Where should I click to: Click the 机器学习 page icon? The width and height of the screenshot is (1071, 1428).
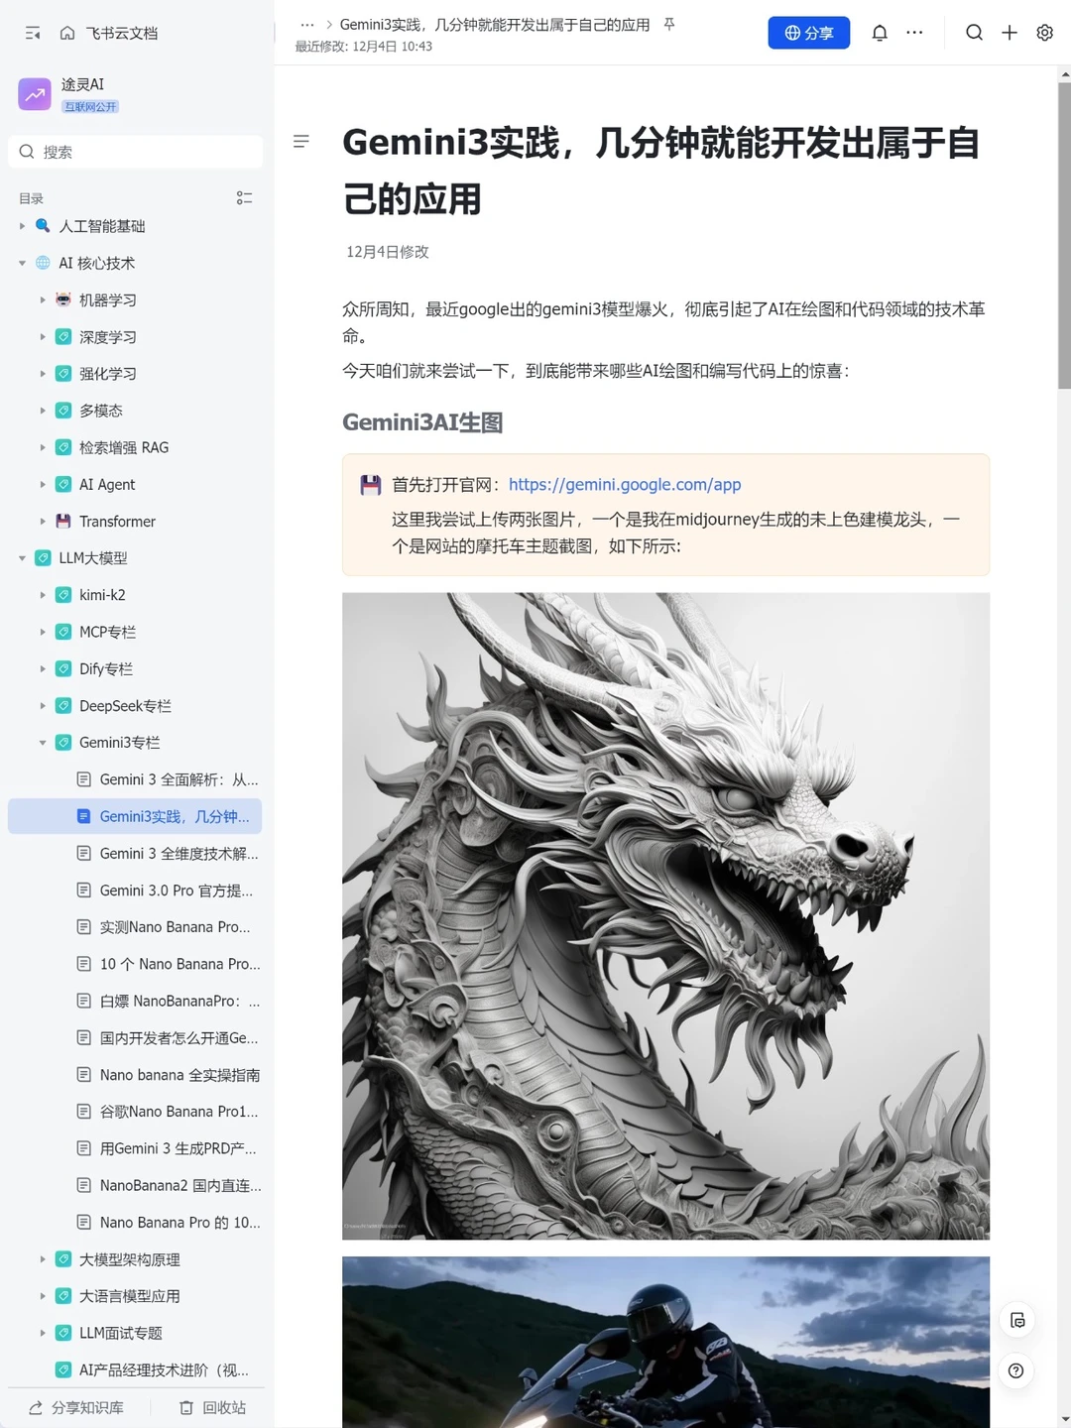[x=63, y=299]
